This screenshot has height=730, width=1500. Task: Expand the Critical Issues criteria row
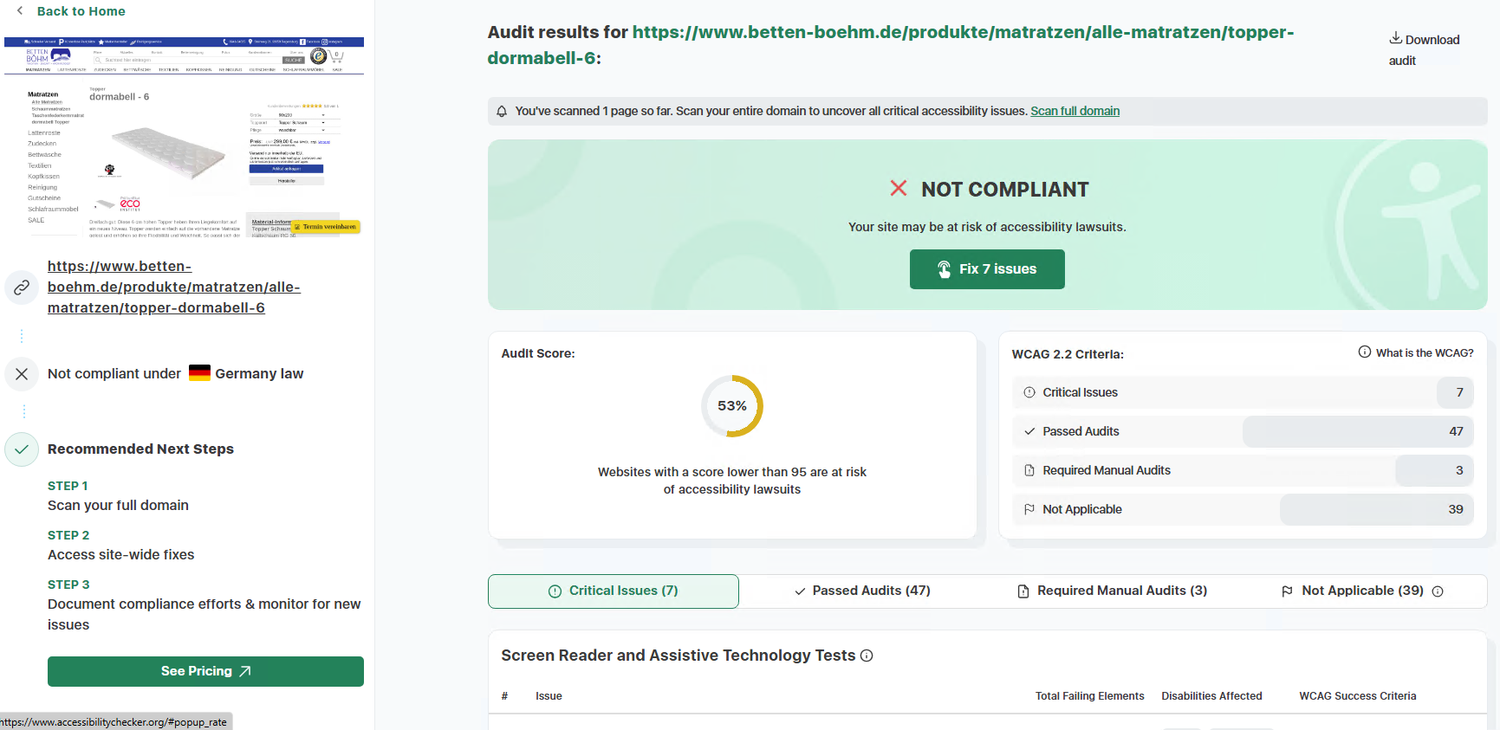[1242, 393]
